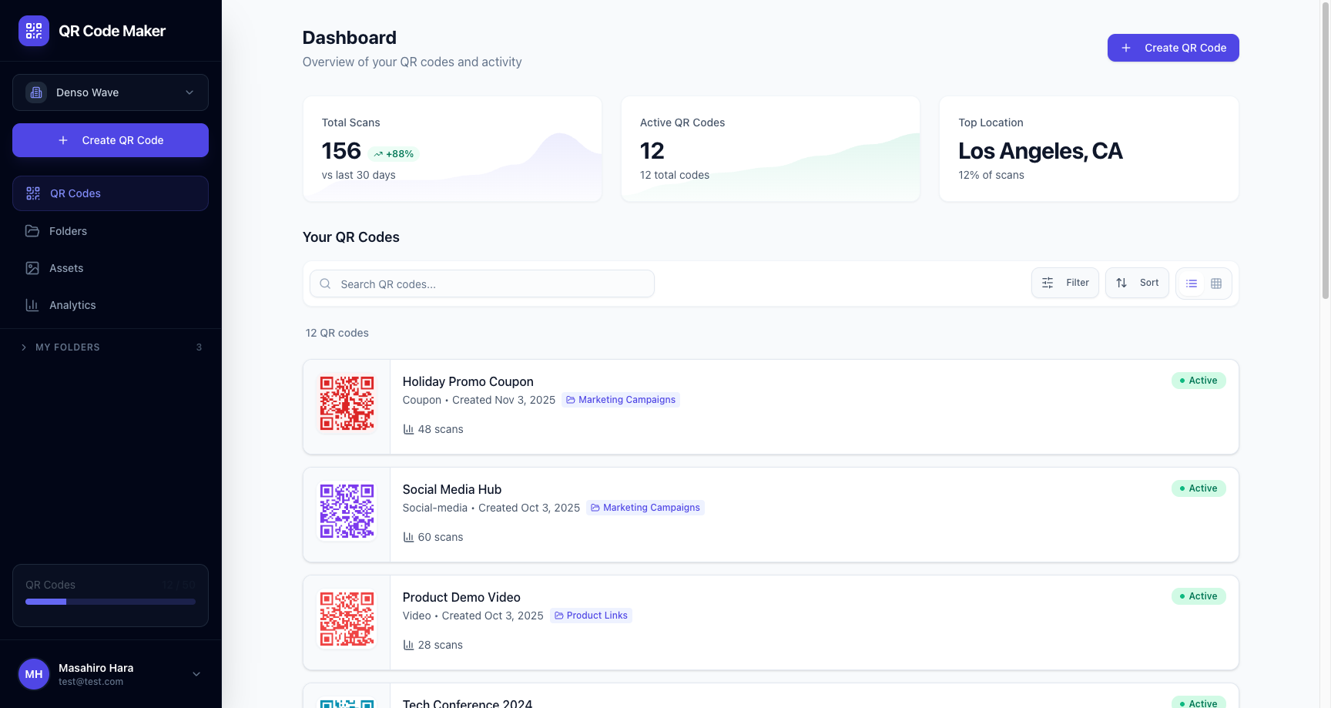Image resolution: width=1331 pixels, height=708 pixels.
Task: Expand the My Folders section
Action: pos(24,347)
